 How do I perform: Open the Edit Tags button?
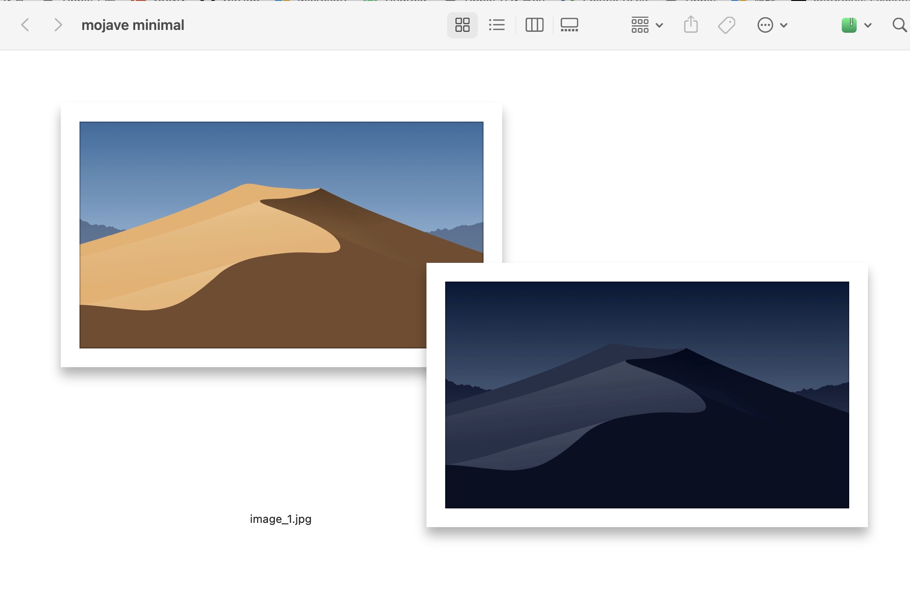(726, 25)
